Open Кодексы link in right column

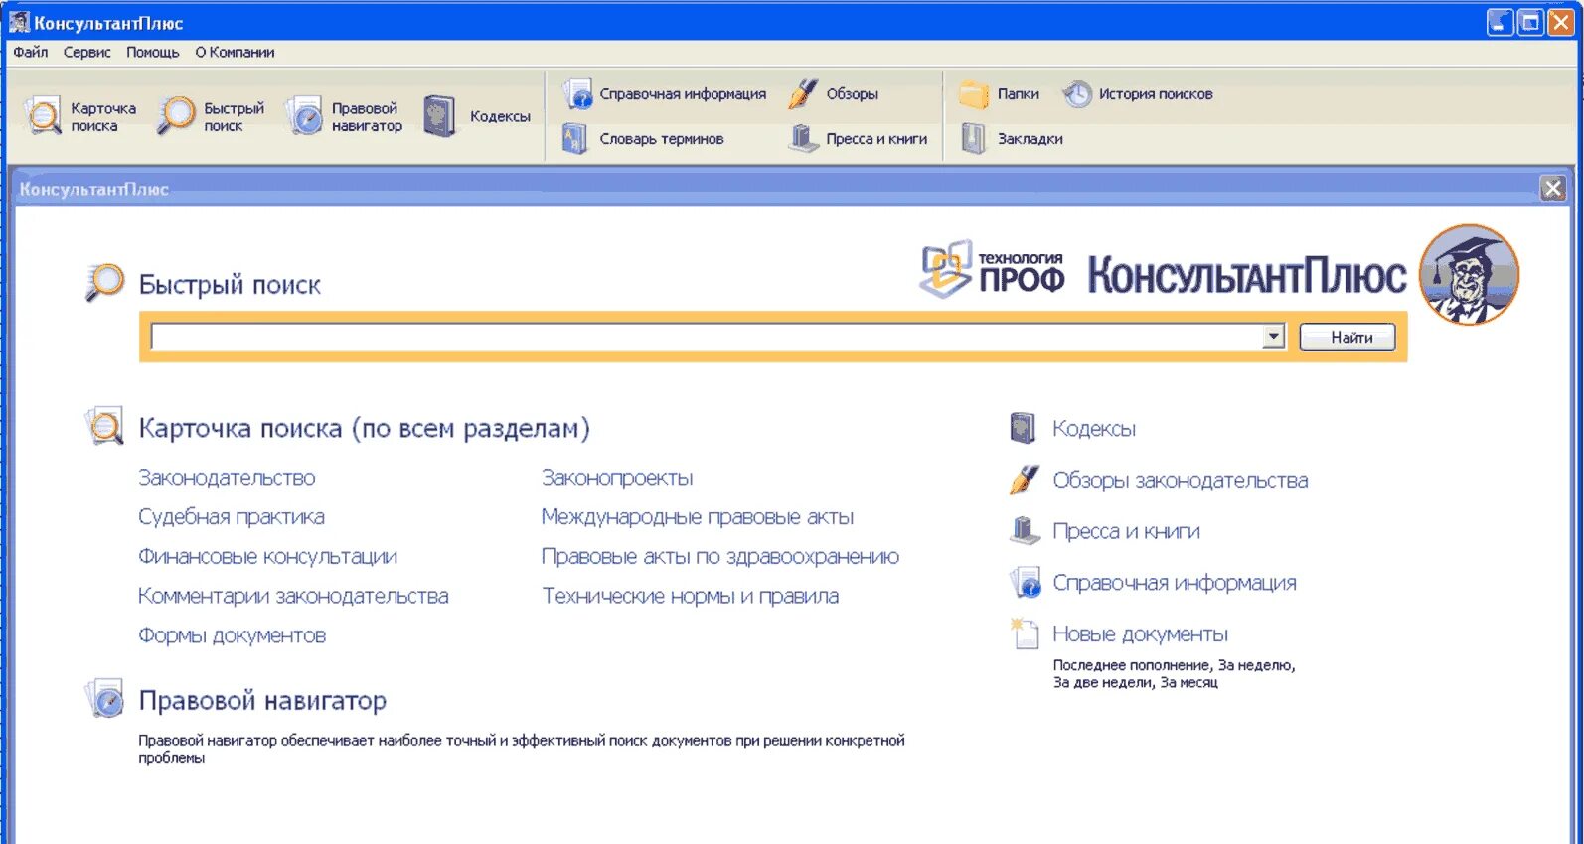tap(1094, 429)
